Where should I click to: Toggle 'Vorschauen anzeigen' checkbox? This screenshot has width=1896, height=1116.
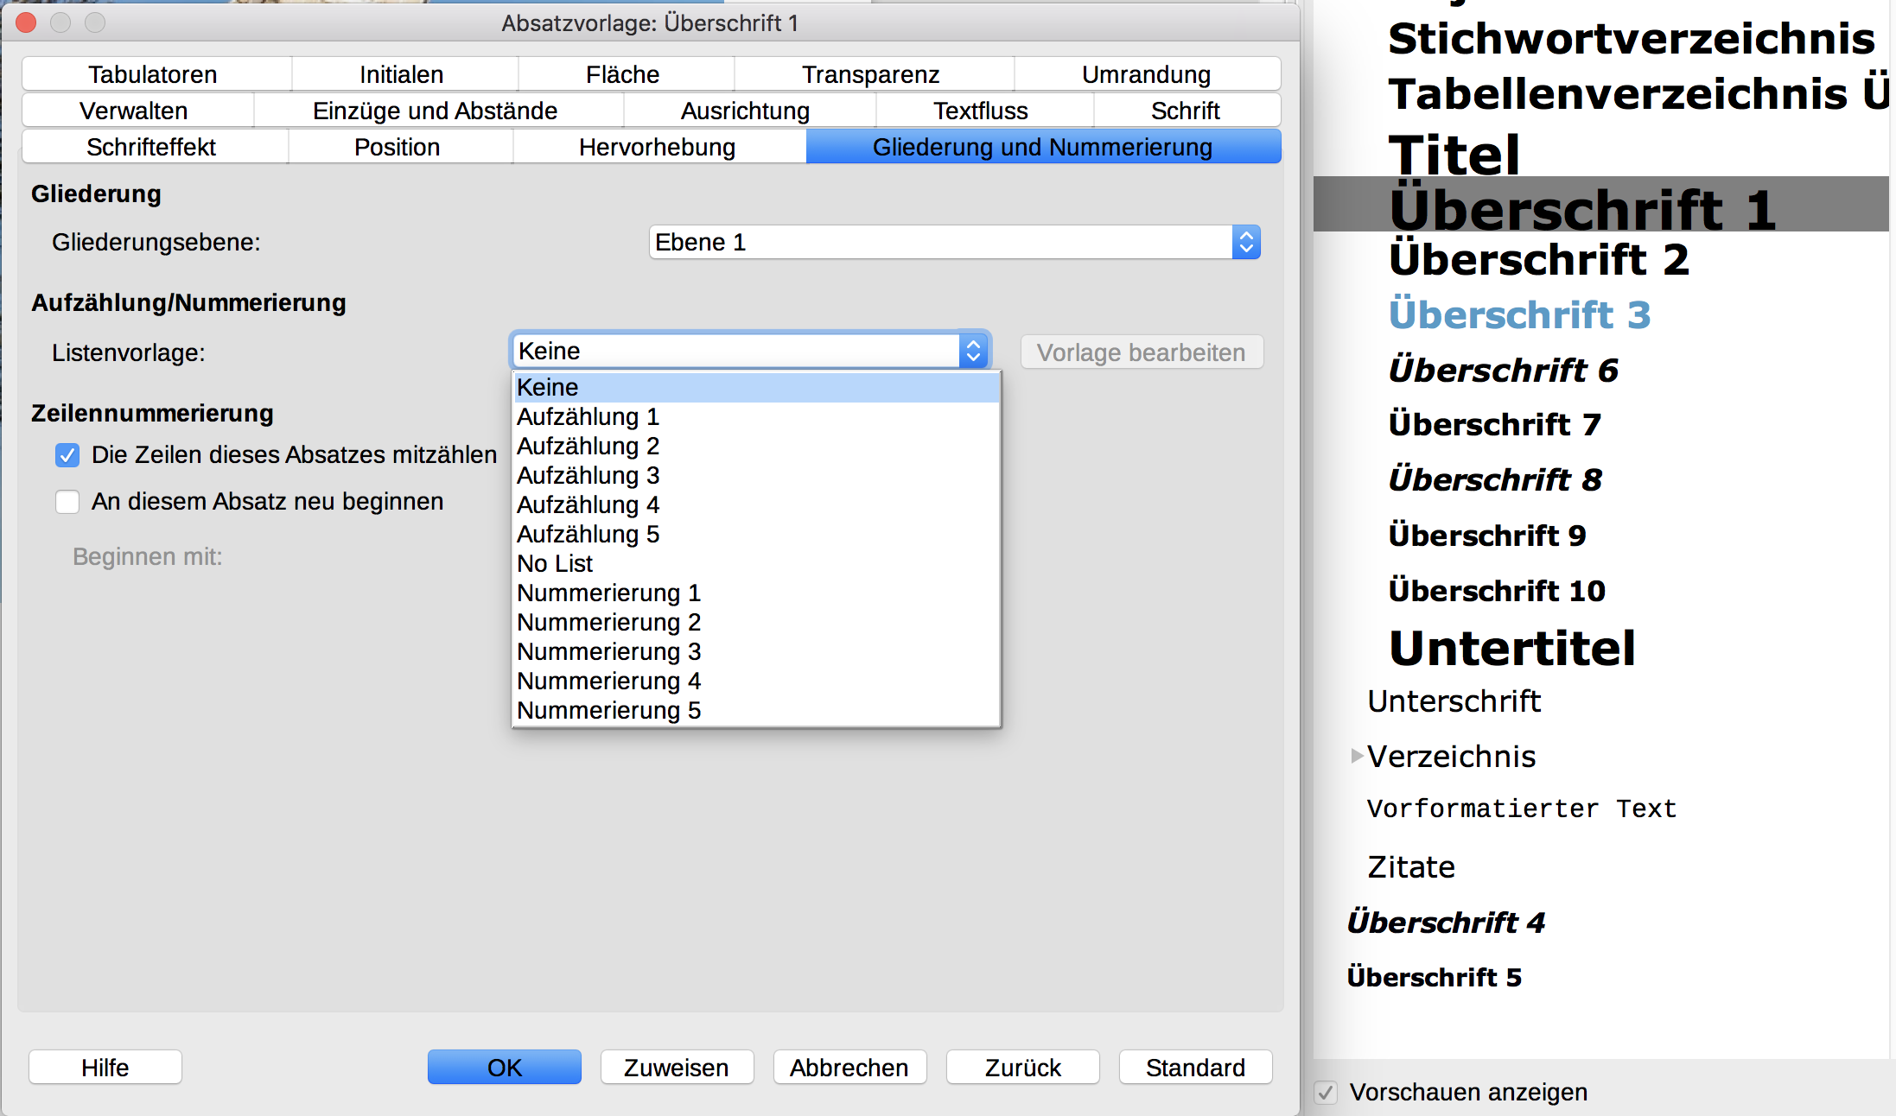[x=1325, y=1093]
